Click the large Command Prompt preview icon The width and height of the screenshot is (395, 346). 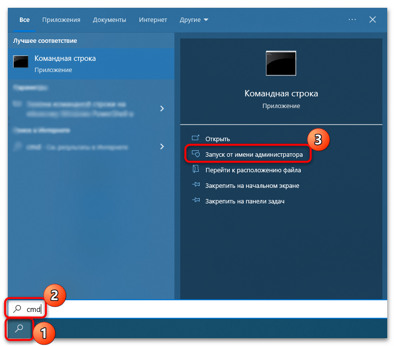[x=281, y=63]
